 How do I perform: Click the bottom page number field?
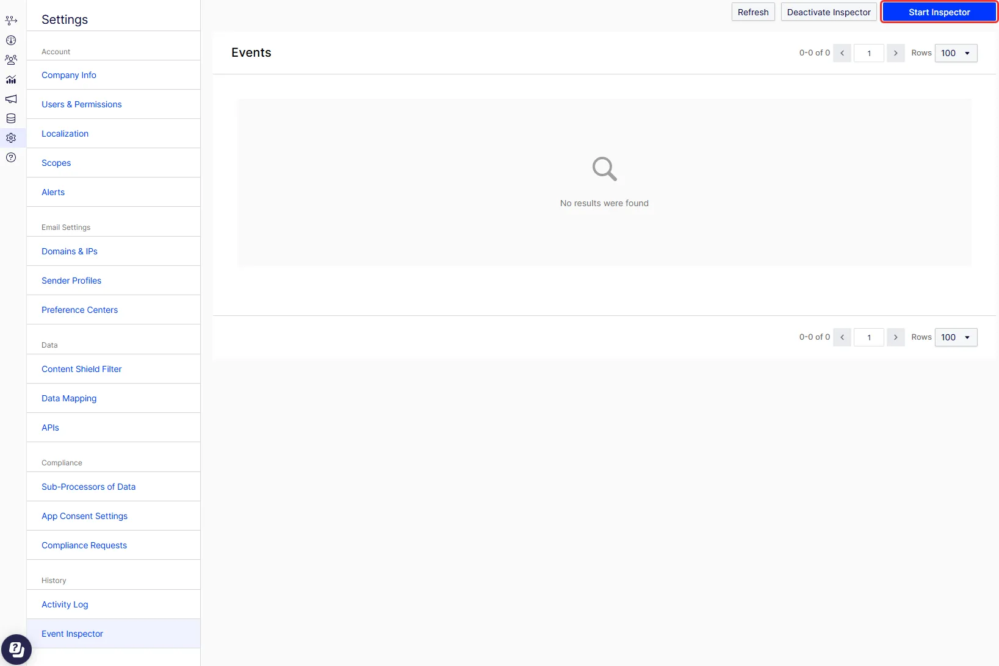tap(869, 337)
